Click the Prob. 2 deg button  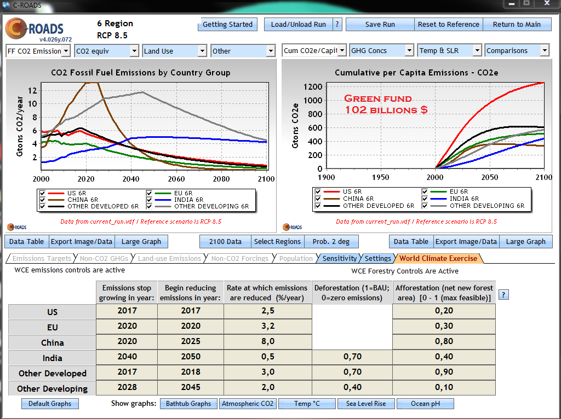[x=331, y=241]
